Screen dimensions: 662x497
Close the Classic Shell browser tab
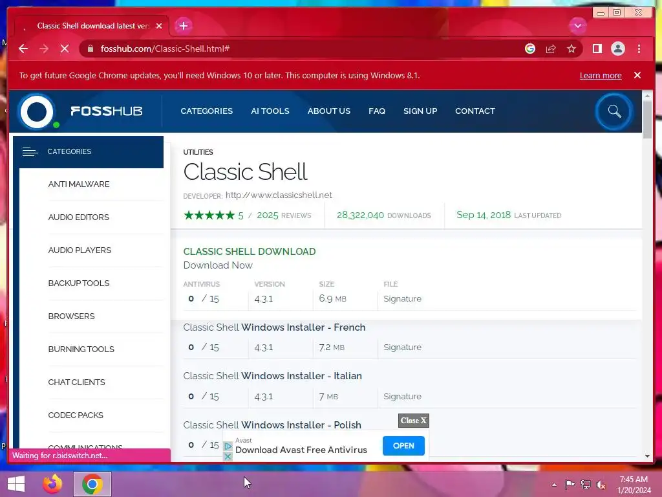pos(159,26)
